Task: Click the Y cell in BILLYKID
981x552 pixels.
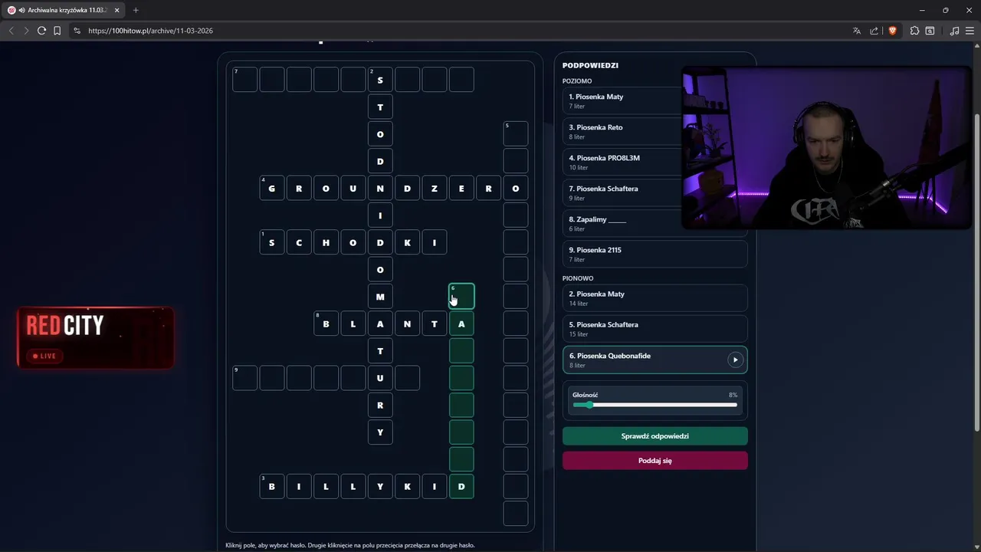Action: coord(380,486)
